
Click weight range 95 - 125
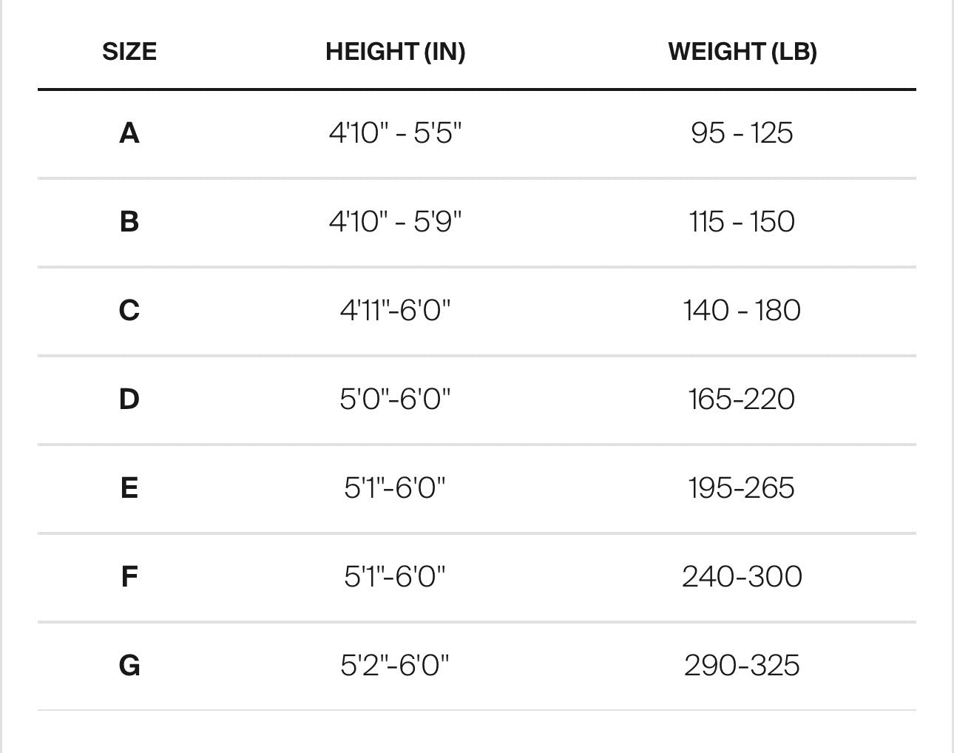coord(742,133)
